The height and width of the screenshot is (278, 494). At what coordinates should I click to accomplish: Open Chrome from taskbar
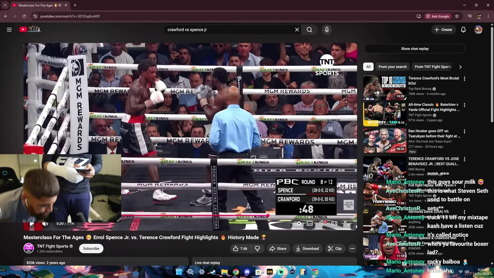coord(236,272)
